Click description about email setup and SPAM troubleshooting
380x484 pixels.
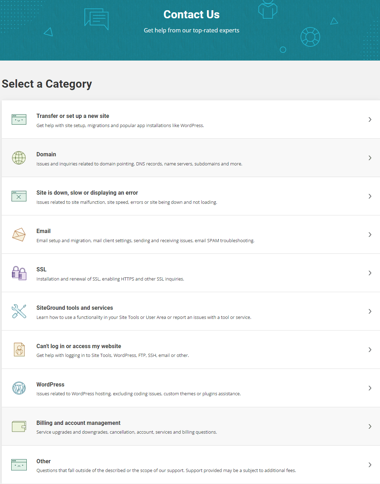click(x=145, y=240)
